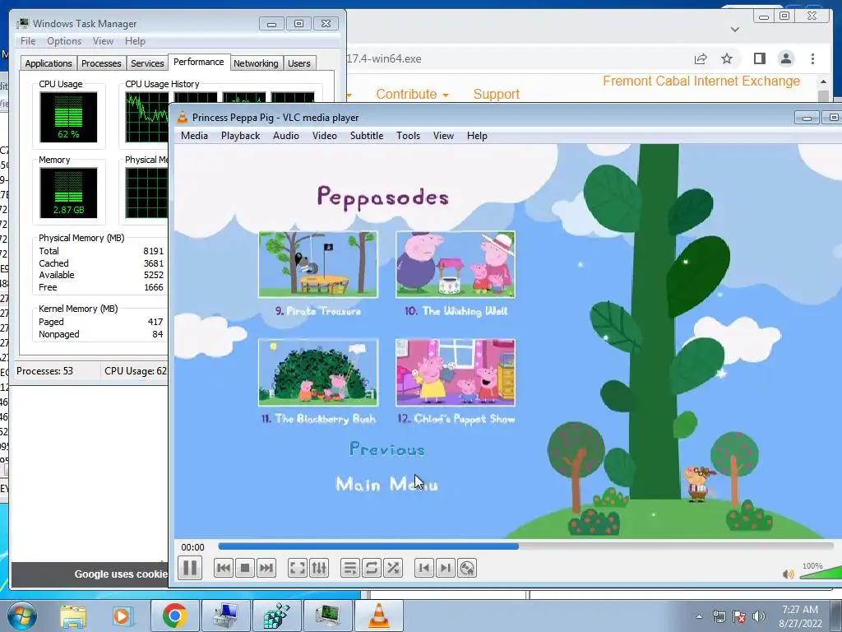Click VLC previous media button

coord(224,568)
